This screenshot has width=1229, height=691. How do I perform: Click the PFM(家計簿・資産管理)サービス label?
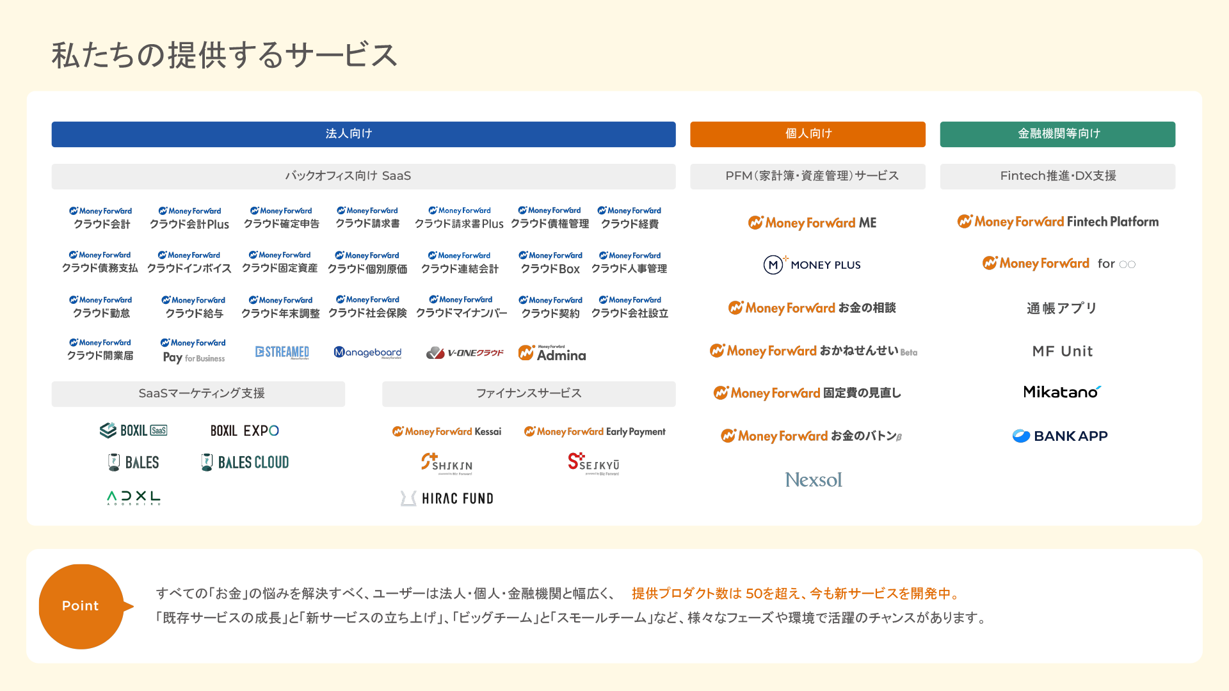pyautogui.click(x=808, y=177)
